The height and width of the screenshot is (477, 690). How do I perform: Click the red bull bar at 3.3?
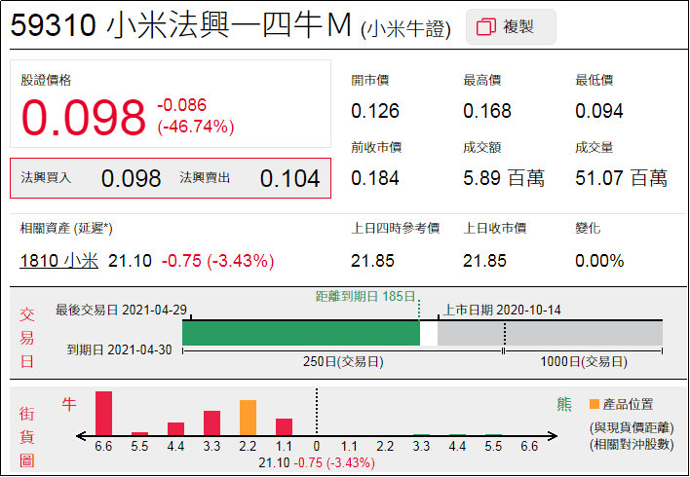point(211,423)
